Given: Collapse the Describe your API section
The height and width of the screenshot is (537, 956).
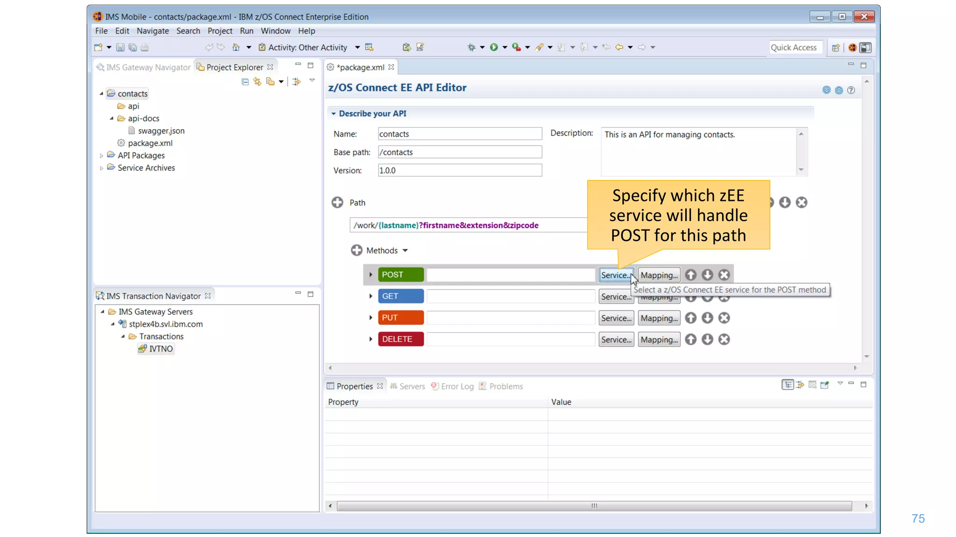Looking at the screenshot, I should coord(333,113).
